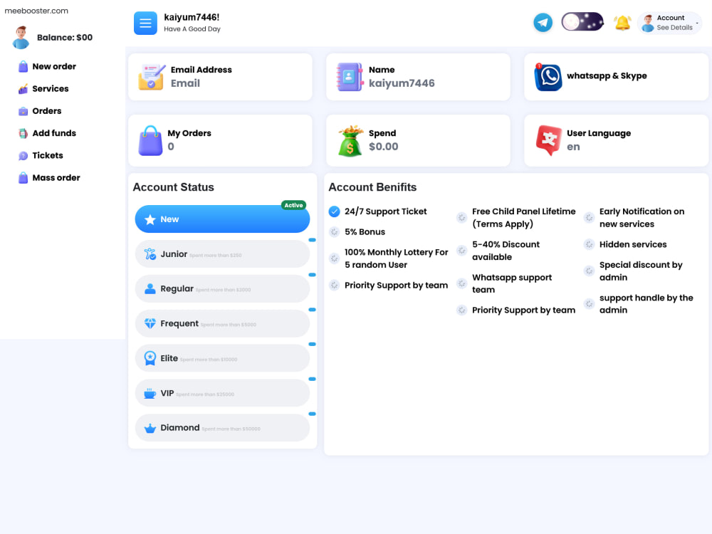The height and width of the screenshot is (534, 712).
Task: Click the Email Address envelope icon
Action: [x=152, y=77]
